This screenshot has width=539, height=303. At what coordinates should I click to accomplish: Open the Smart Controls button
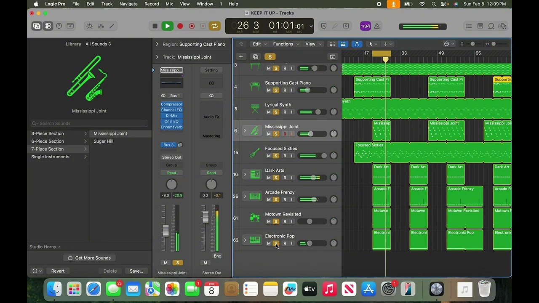click(90, 26)
